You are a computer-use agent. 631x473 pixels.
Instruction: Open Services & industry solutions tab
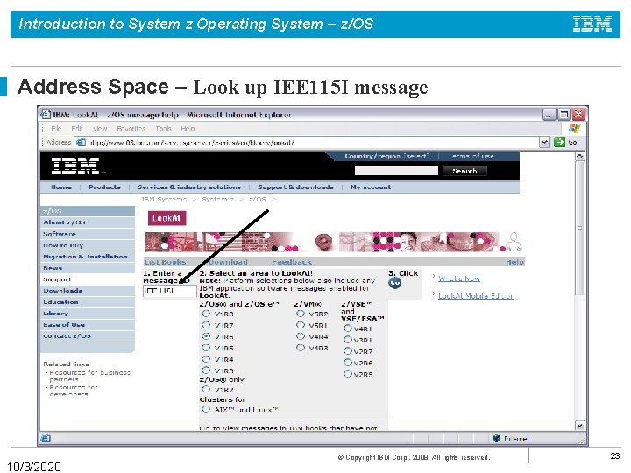click(x=189, y=187)
